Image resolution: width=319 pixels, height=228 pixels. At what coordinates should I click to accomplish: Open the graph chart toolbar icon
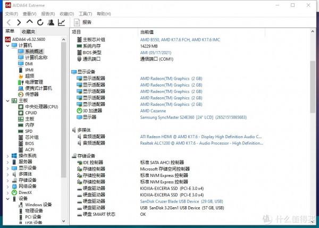tap(62, 22)
